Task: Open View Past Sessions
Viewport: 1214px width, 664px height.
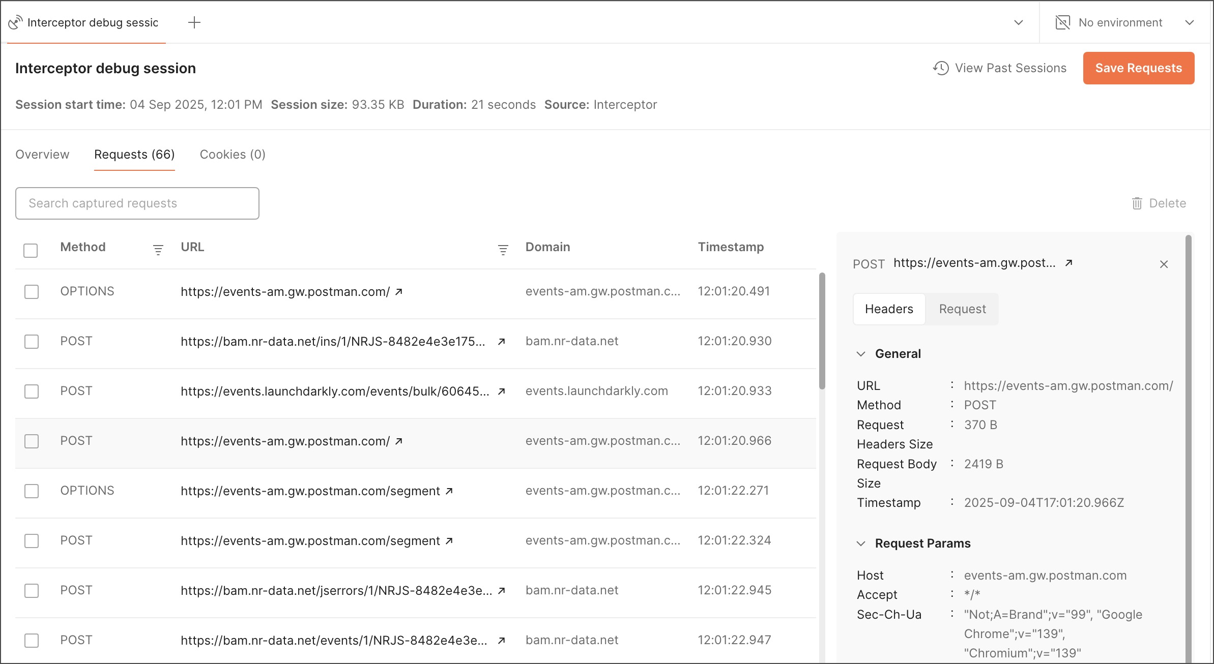Action: pos(1000,68)
